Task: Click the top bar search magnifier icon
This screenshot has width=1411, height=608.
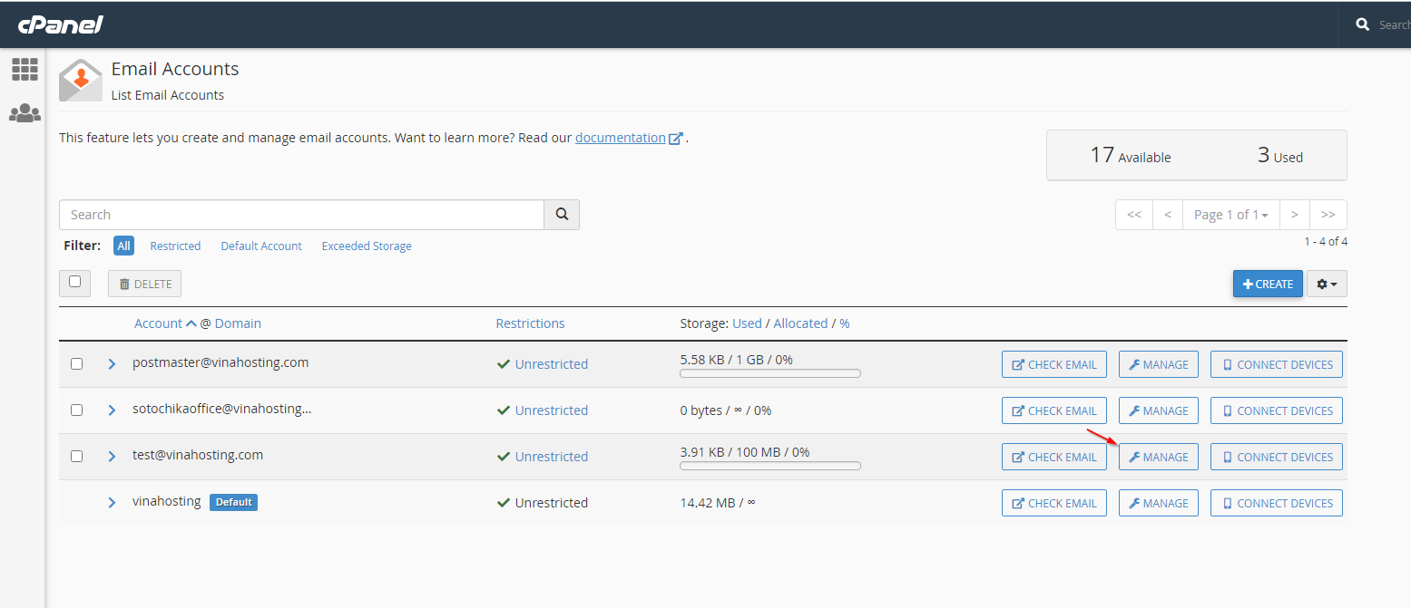Action: click(x=1362, y=24)
